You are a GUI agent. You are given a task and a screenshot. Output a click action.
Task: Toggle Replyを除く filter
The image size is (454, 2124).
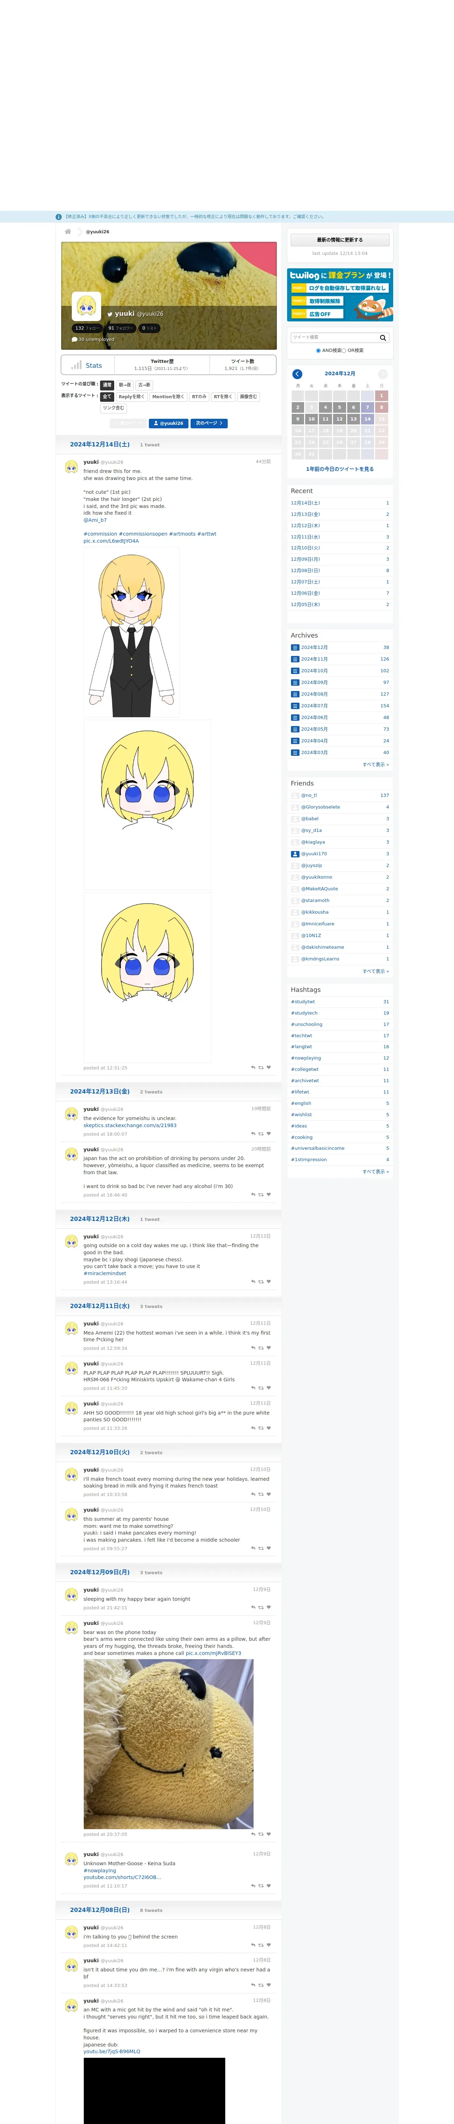[x=132, y=396]
